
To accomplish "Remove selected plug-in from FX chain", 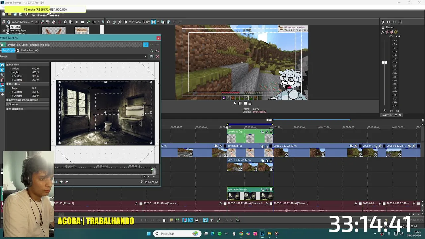I will tap(157, 50).
